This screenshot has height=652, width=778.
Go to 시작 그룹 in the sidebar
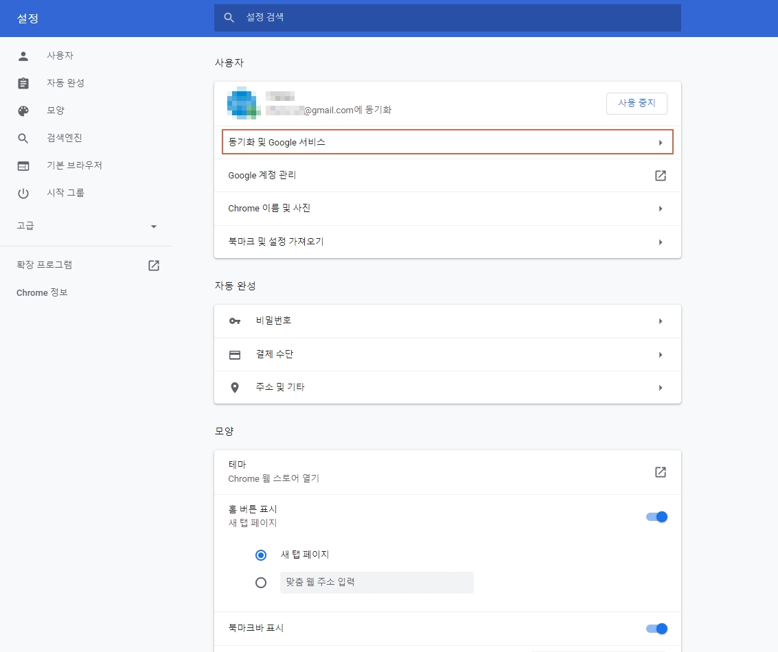pyautogui.click(x=65, y=192)
